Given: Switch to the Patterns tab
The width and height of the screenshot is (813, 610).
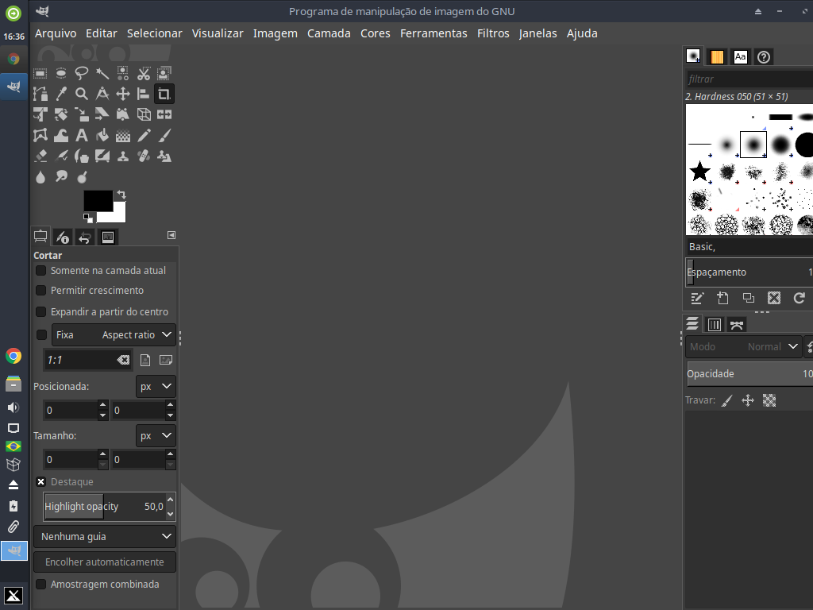Looking at the screenshot, I should [x=717, y=57].
